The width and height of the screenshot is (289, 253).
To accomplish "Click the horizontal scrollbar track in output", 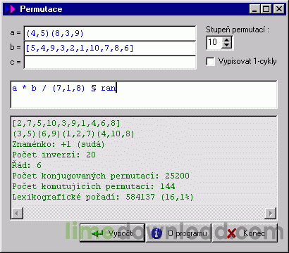I will click(x=144, y=213).
